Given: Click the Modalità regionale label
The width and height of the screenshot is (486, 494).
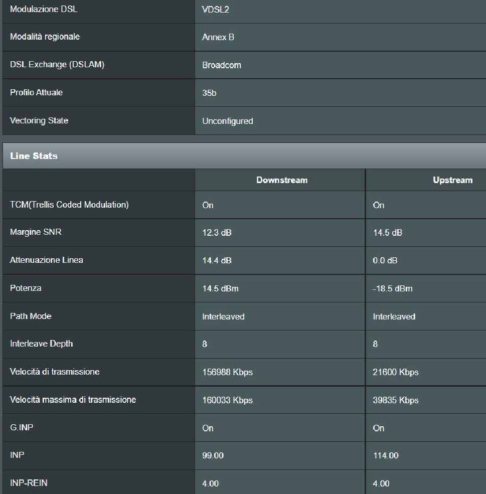Looking at the screenshot, I should pos(45,37).
